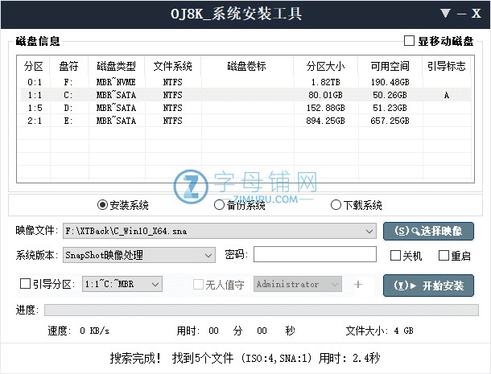Select the C: partition row in disk list

(x=241, y=95)
